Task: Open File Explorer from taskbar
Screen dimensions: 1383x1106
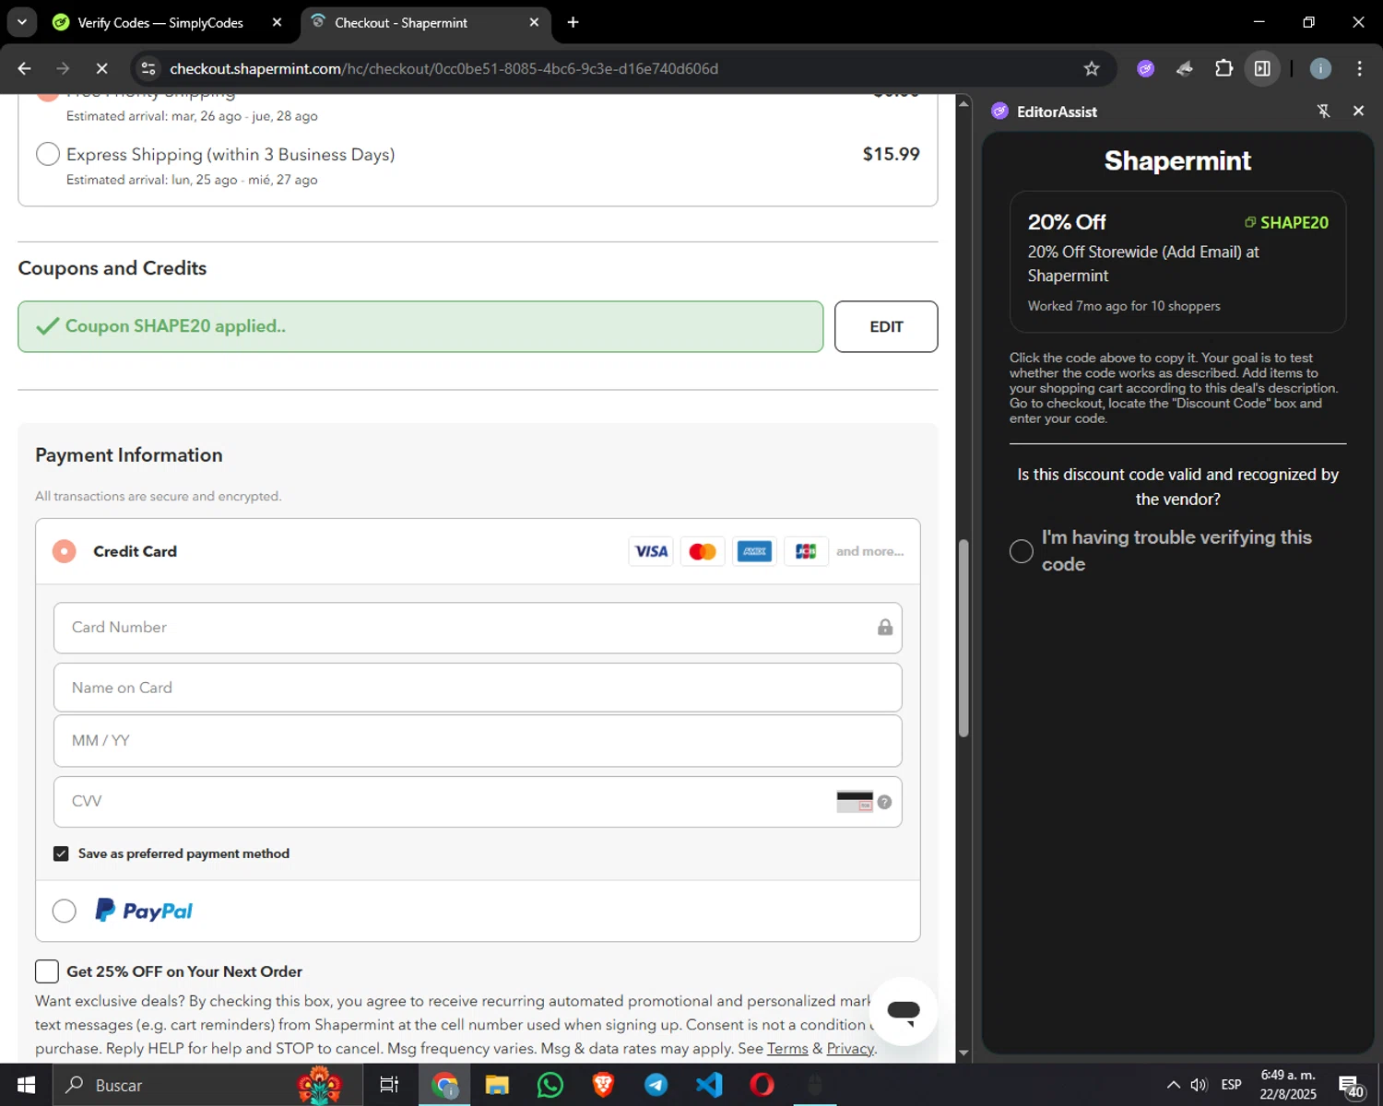Action: (497, 1085)
